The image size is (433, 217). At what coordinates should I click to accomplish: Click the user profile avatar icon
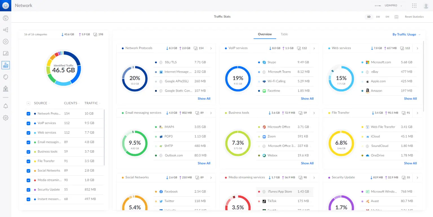pyautogui.click(x=426, y=6)
